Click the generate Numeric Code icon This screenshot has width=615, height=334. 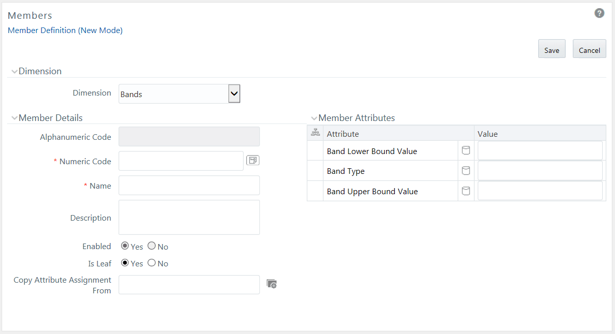[x=252, y=161]
